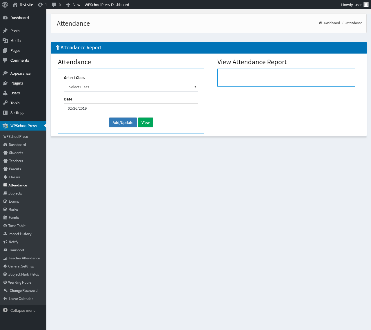Click the Classes bell icon
Screen dimensions: 371x330
point(5,177)
